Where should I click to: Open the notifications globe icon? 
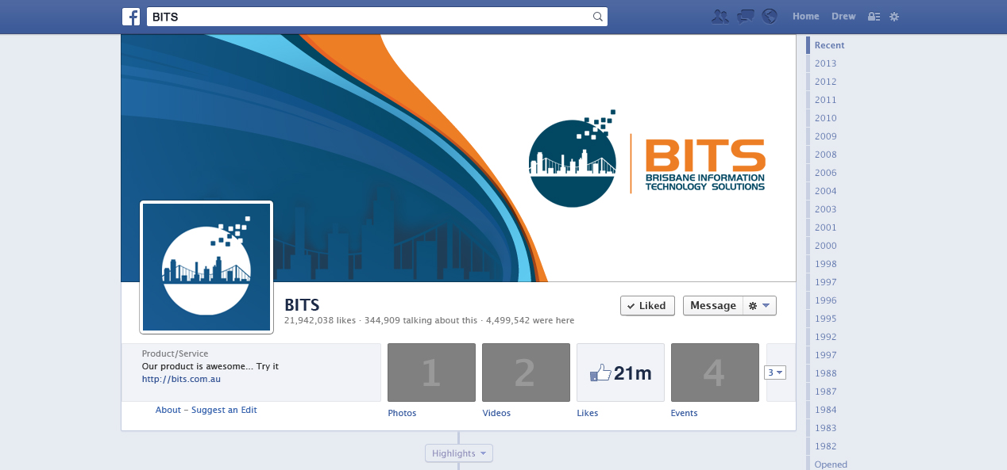[769, 16]
